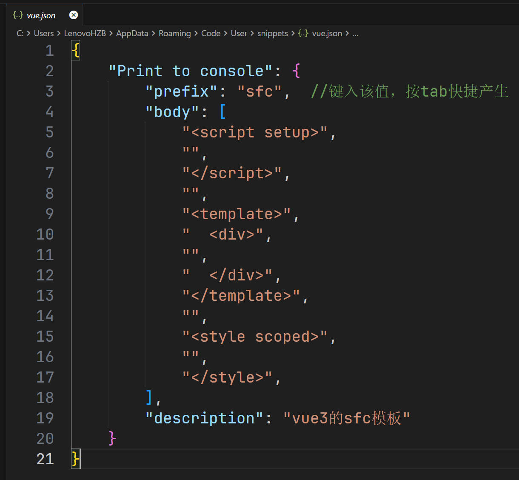Image resolution: width=519 pixels, height=480 pixels.
Task: Click the "sfc" string value
Action: point(259,91)
